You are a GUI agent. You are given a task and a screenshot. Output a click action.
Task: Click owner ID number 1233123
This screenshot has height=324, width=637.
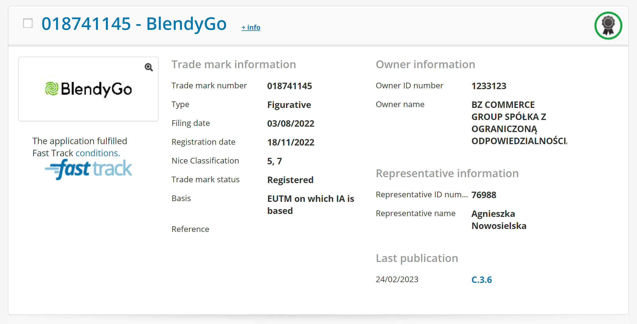point(489,86)
